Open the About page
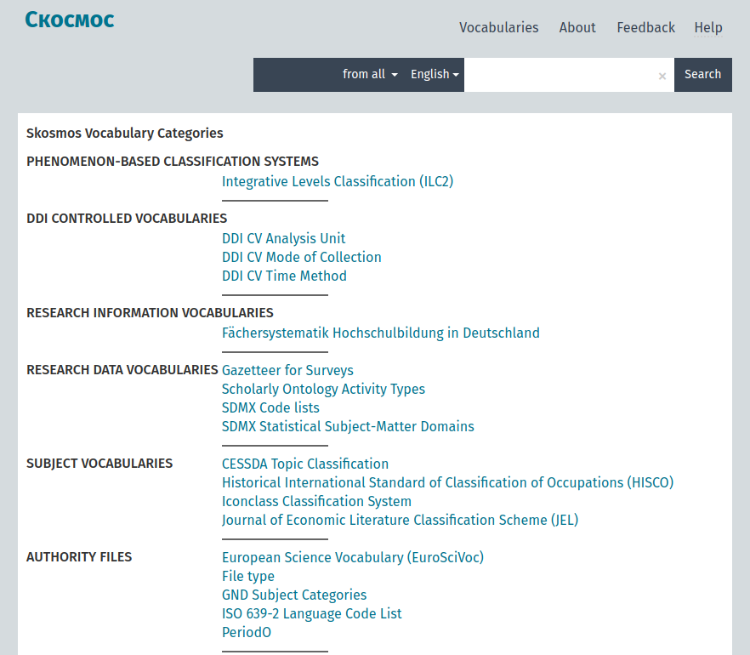750x655 pixels. click(577, 28)
